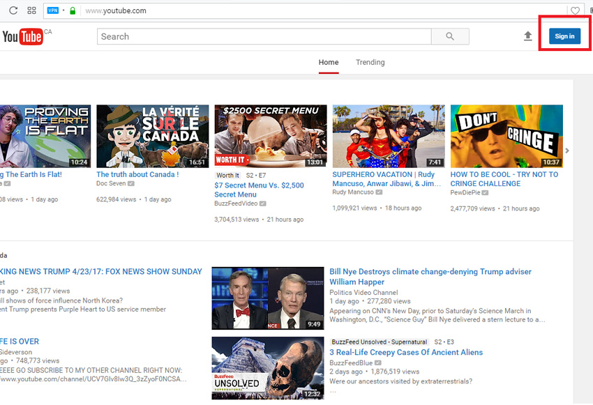Click the Bill Nye CNN description text

coord(437,315)
